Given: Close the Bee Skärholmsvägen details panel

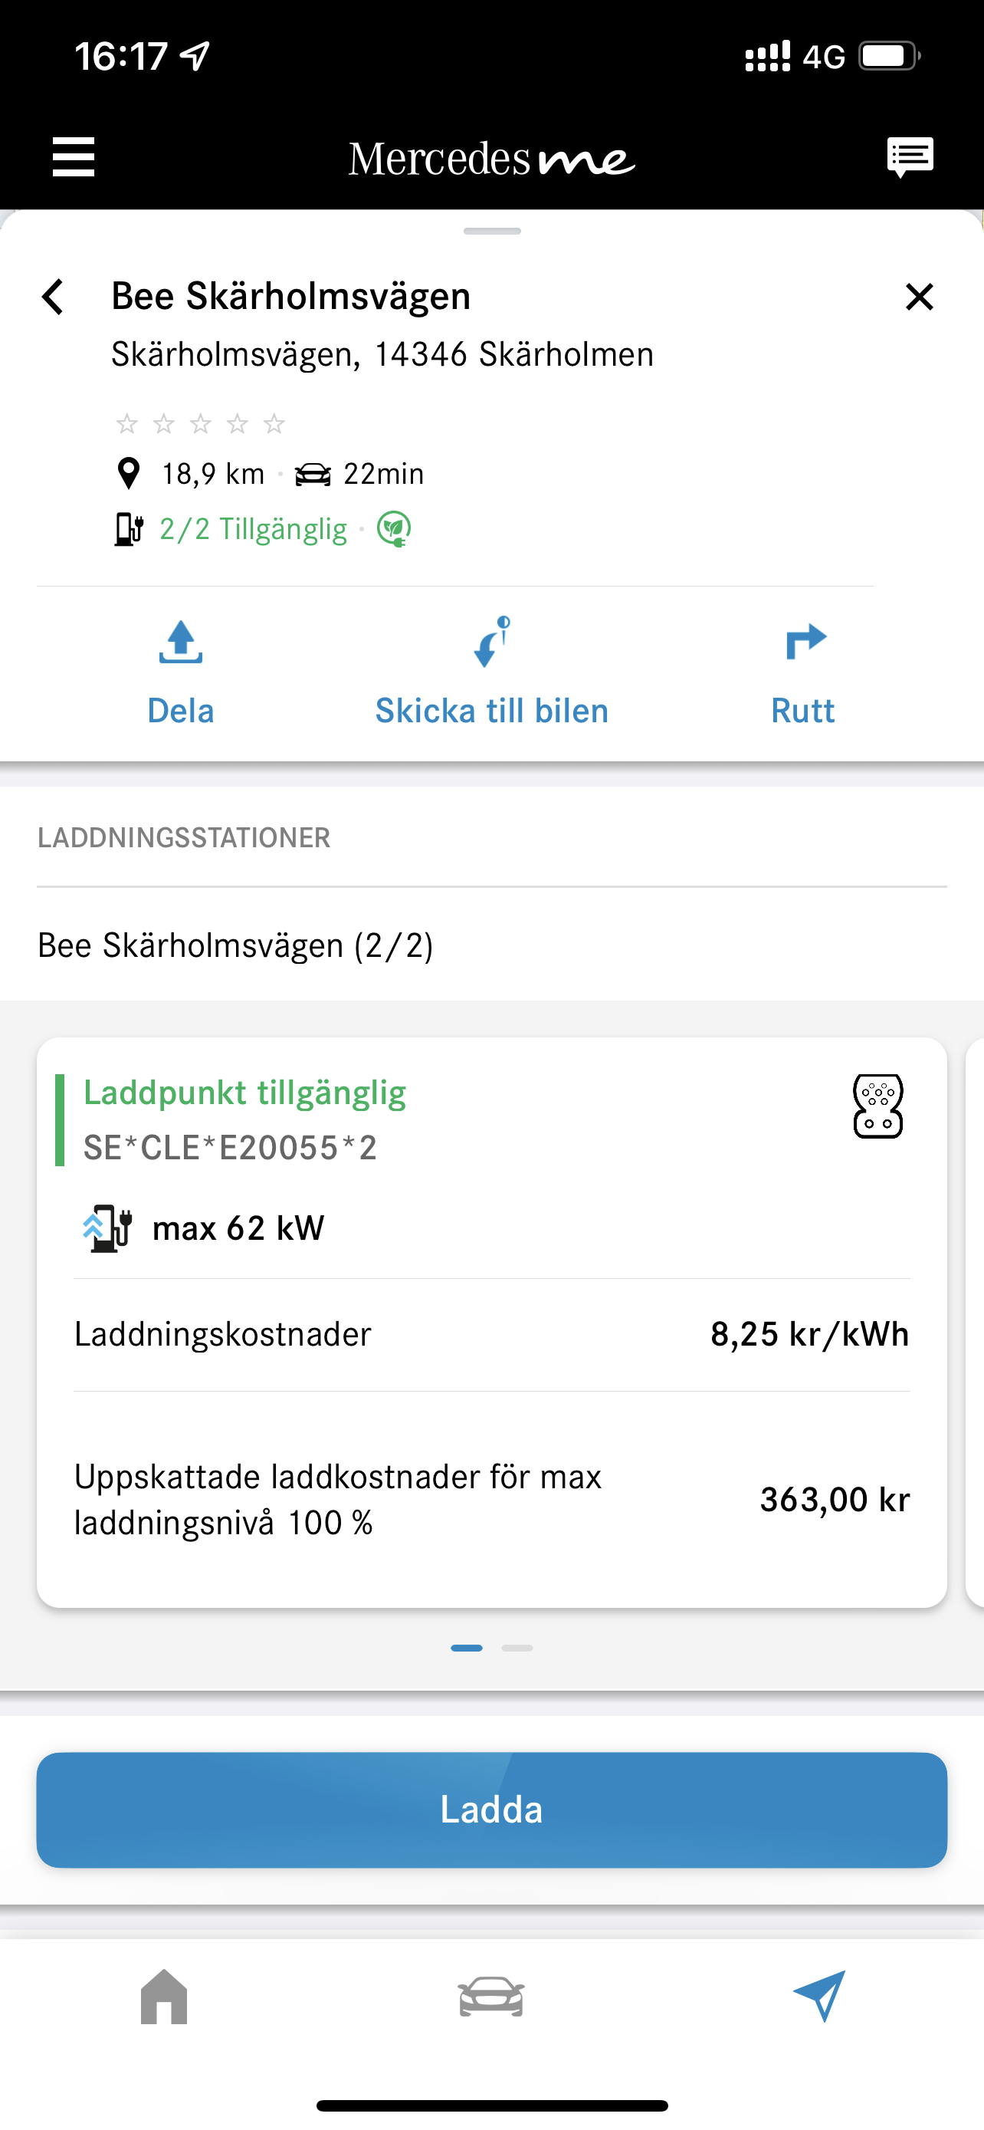Looking at the screenshot, I should [919, 297].
